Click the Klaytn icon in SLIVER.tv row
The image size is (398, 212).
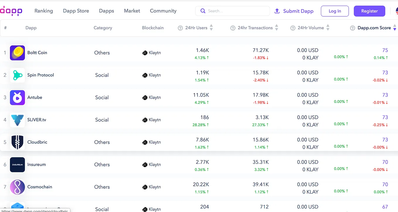(x=145, y=120)
